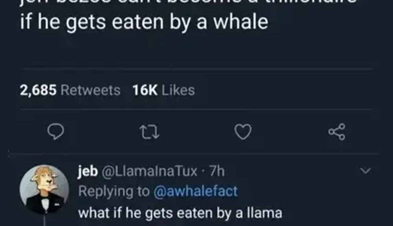This screenshot has height=226, width=393.
Task: Click the 2,685 retweet count number
Action: [38, 91]
